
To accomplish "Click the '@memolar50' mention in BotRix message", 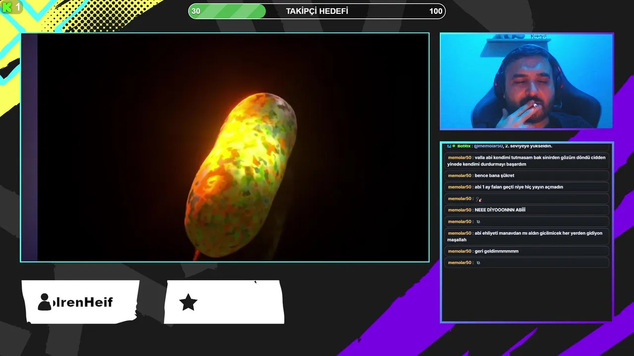I will point(488,146).
